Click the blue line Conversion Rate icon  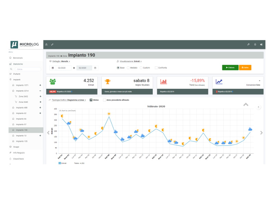coord(219,82)
